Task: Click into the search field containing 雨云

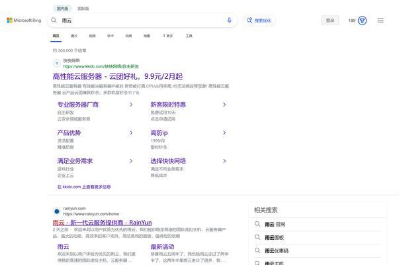Action: click(x=142, y=21)
